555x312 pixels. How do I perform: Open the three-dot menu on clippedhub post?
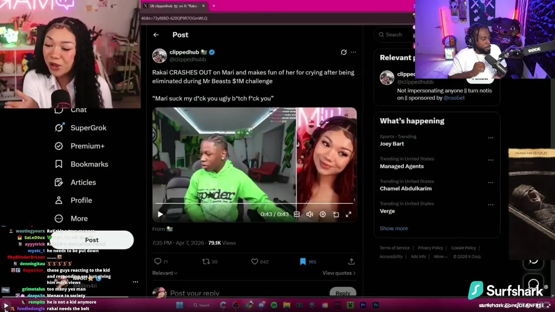pos(353,52)
